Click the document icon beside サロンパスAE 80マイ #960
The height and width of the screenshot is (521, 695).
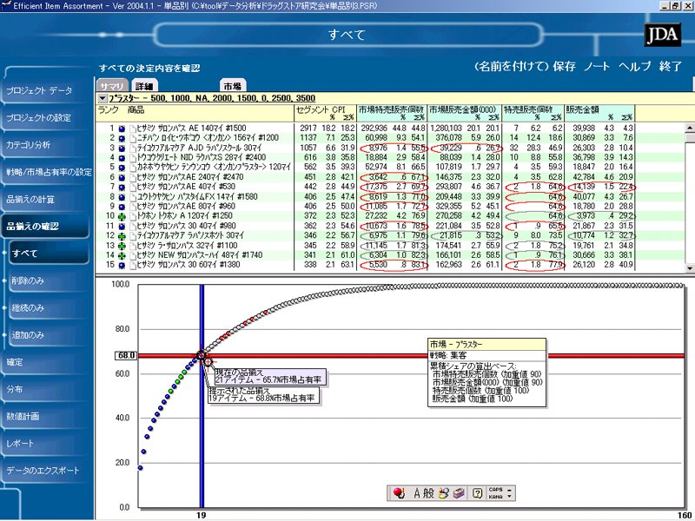pyautogui.click(x=132, y=207)
